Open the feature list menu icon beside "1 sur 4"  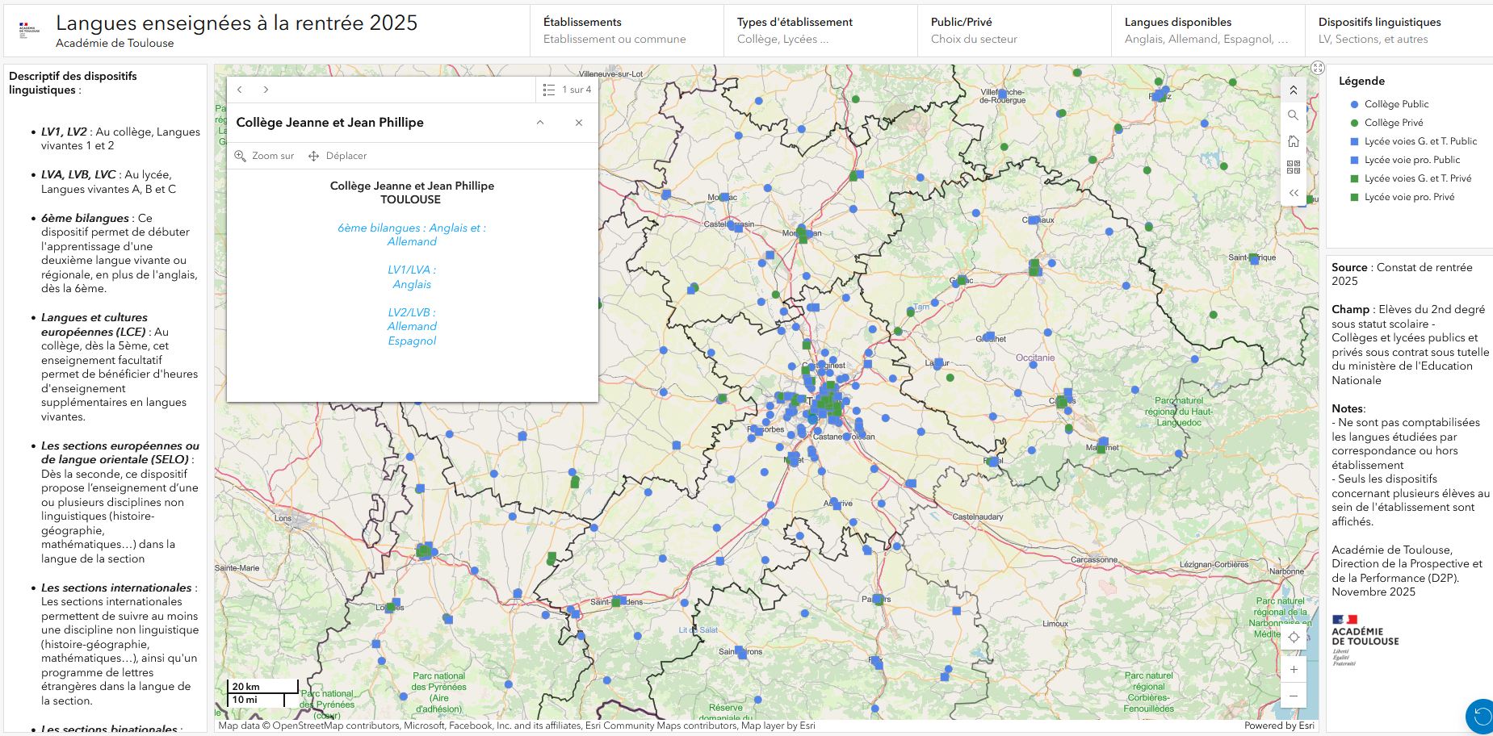pos(549,90)
